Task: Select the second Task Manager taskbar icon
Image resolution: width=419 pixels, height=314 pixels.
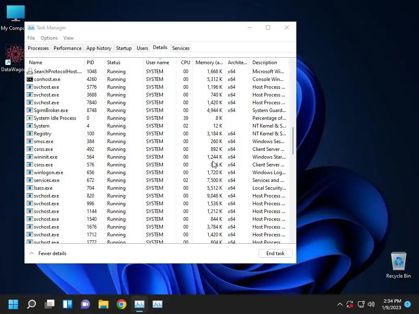Action: pos(158,304)
